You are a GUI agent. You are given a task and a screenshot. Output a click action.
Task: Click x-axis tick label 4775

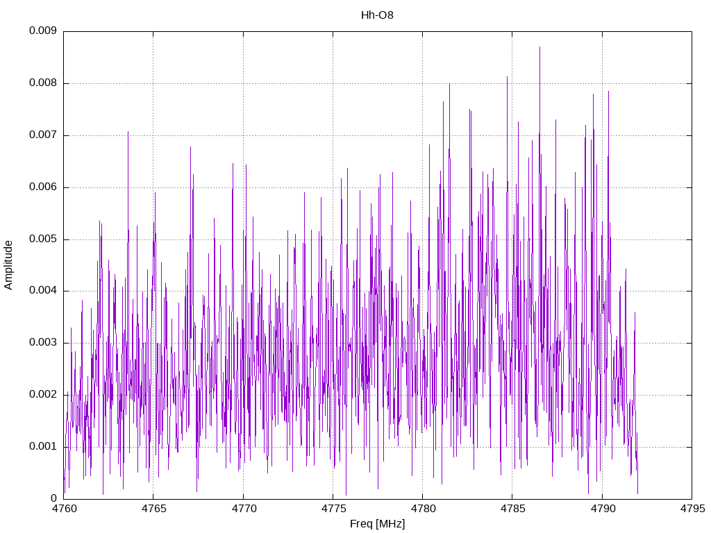pyautogui.click(x=333, y=509)
